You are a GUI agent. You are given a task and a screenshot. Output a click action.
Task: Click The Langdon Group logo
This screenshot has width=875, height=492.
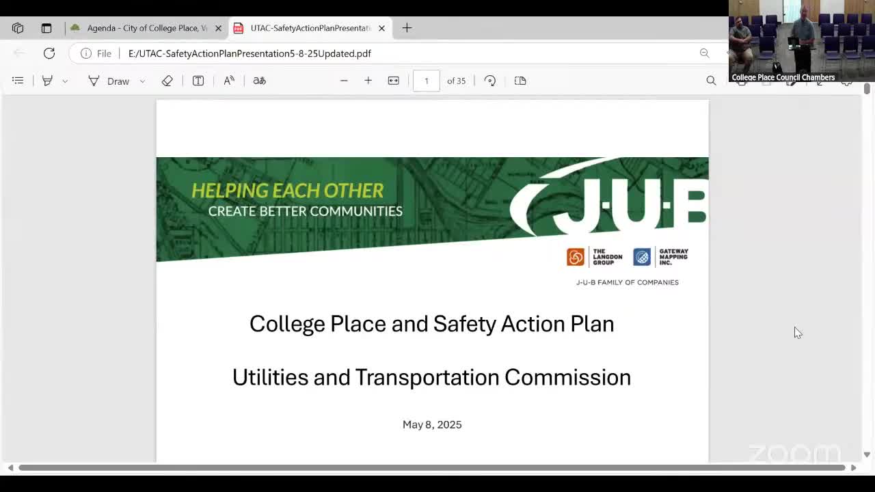point(594,257)
